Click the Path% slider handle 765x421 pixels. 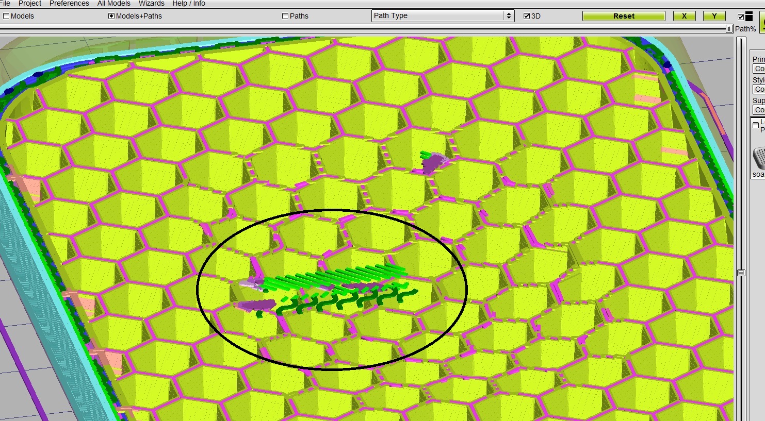click(x=729, y=29)
